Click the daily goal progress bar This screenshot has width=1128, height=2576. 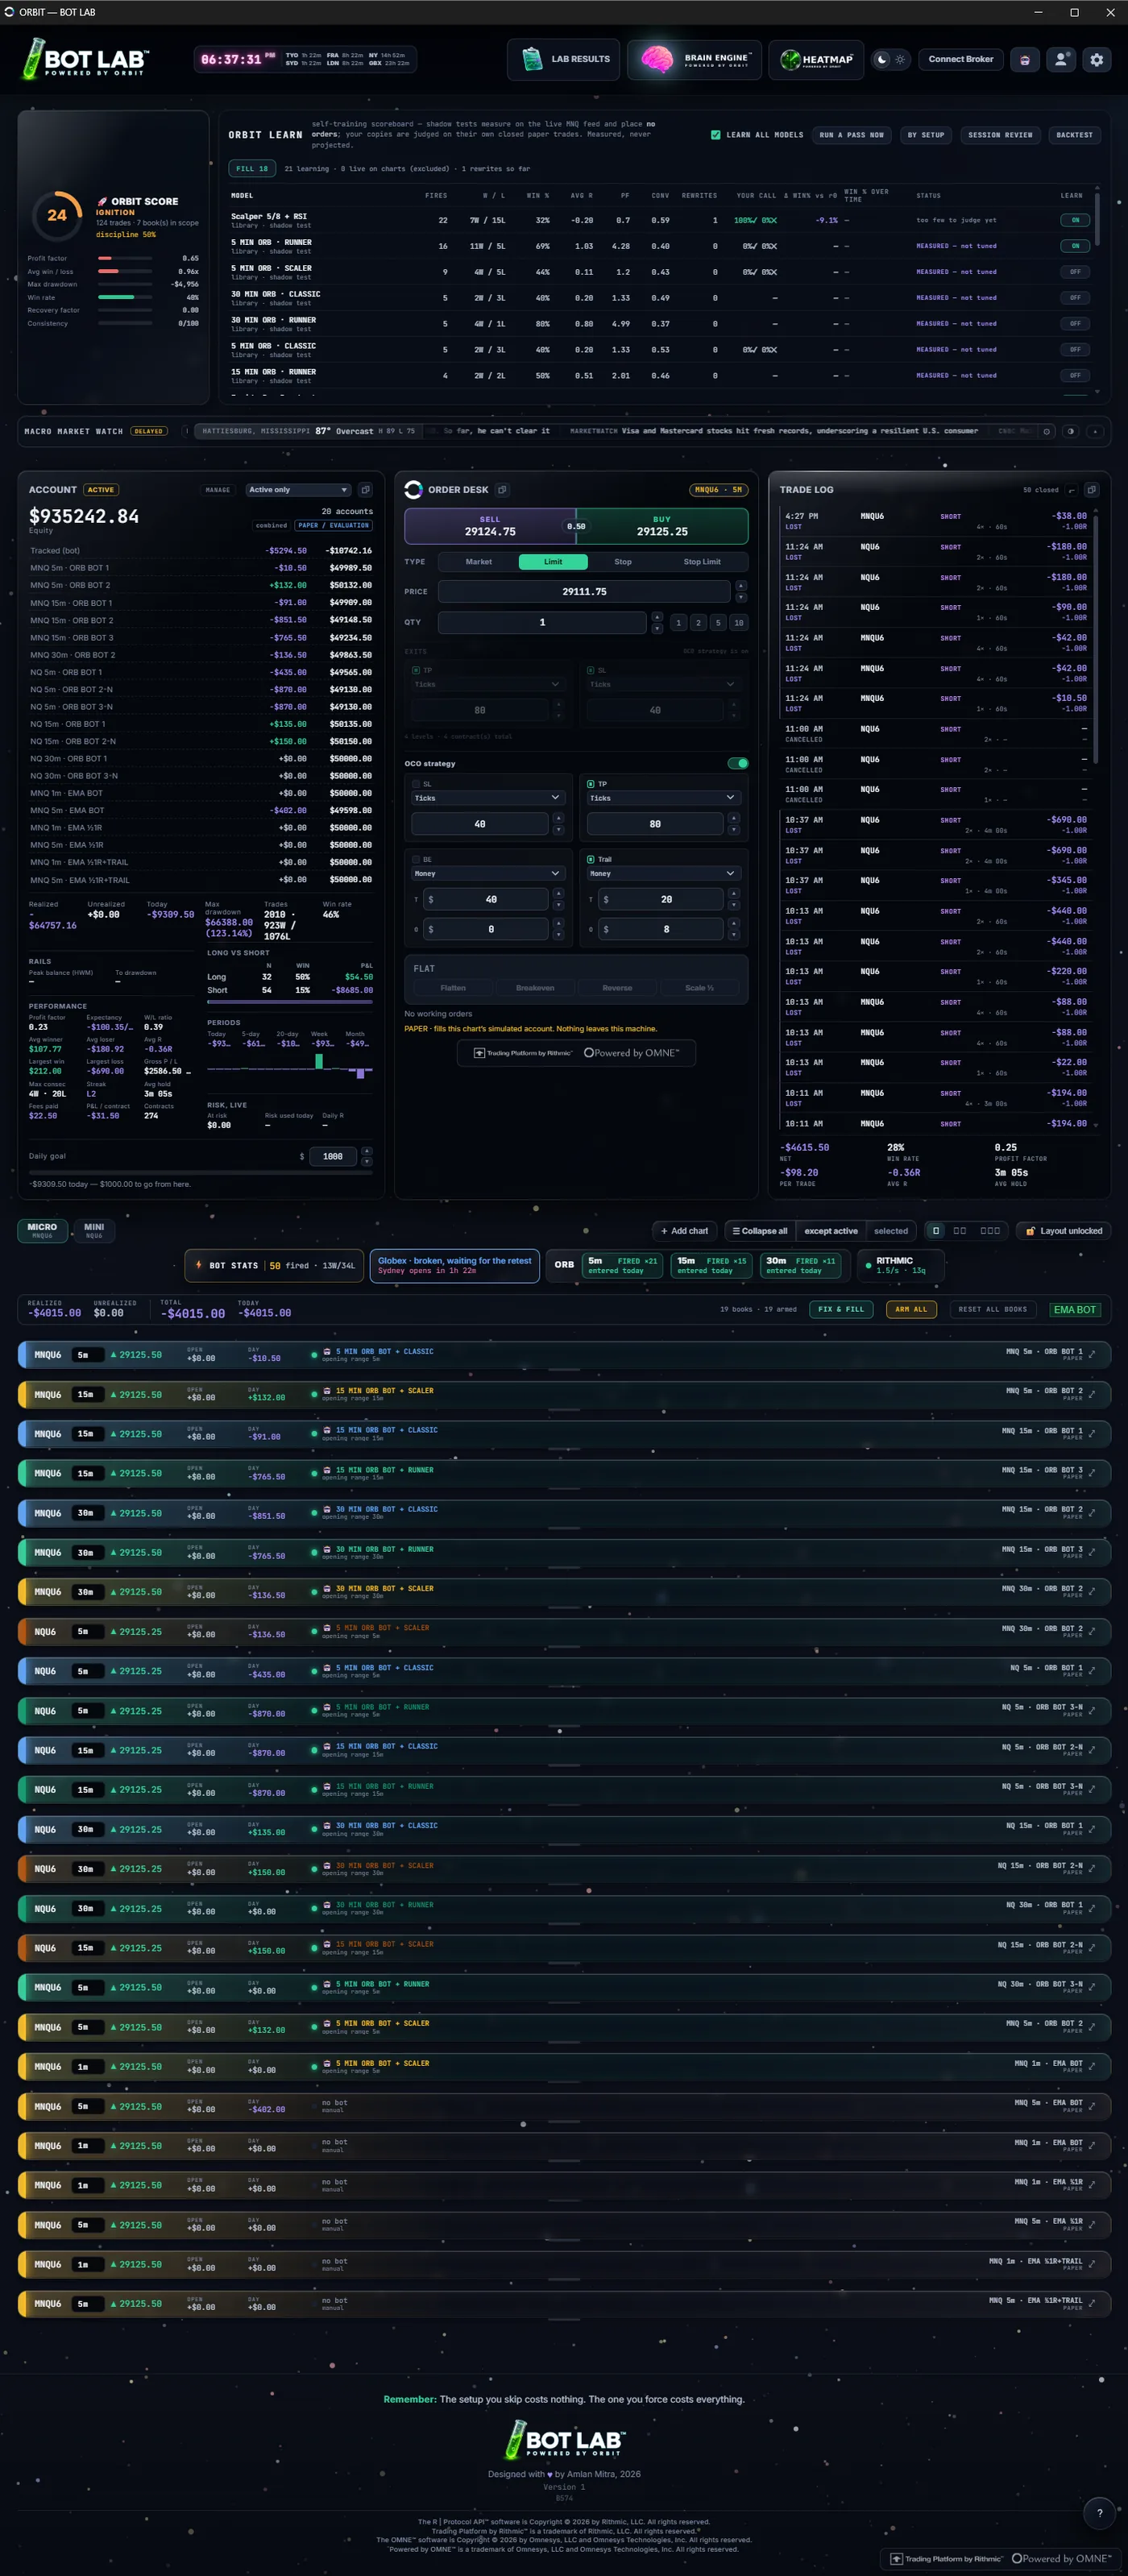click(x=200, y=1172)
